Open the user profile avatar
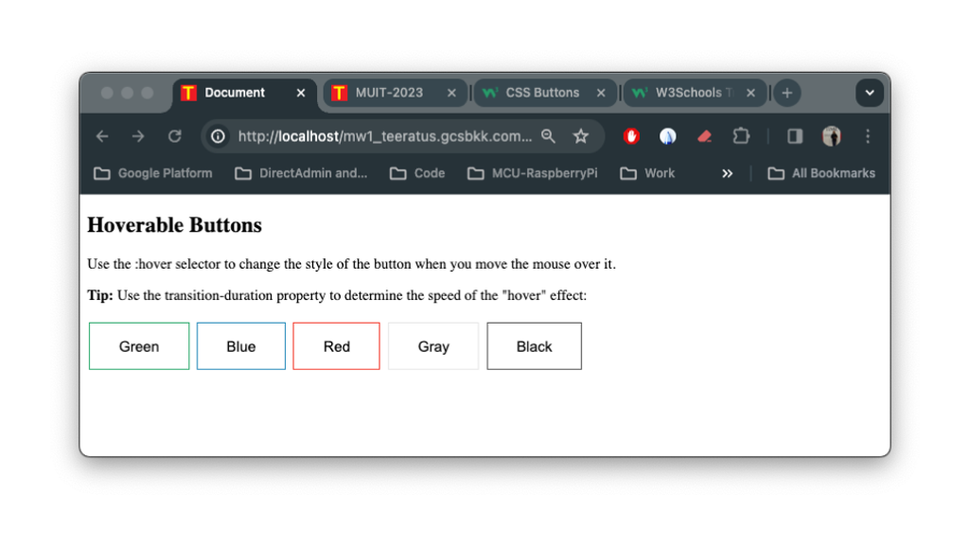Image resolution: width=969 pixels, height=545 pixels. coord(831,136)
